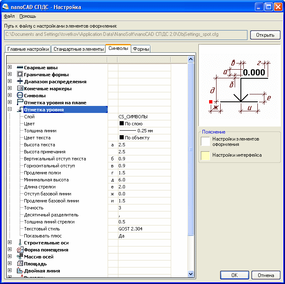Click the Настройки элементов оформления white swatch
This screenshot has width=285, height=284.
tap(205, 141)
